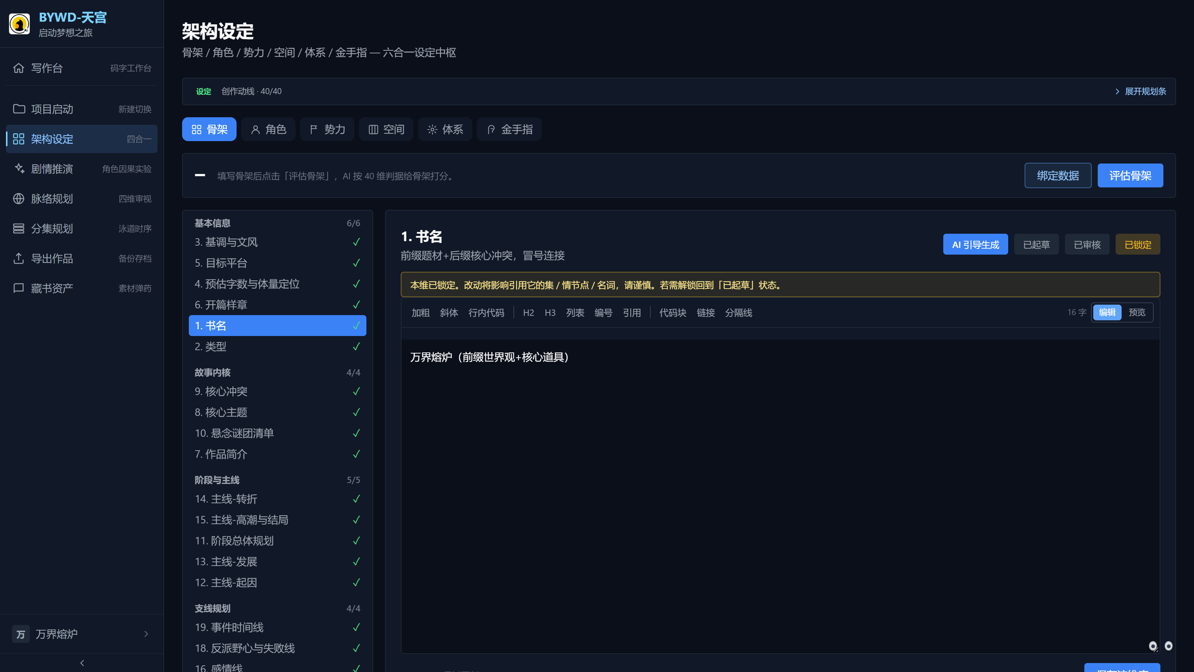Insert 代码块 code block

(672, 313)
